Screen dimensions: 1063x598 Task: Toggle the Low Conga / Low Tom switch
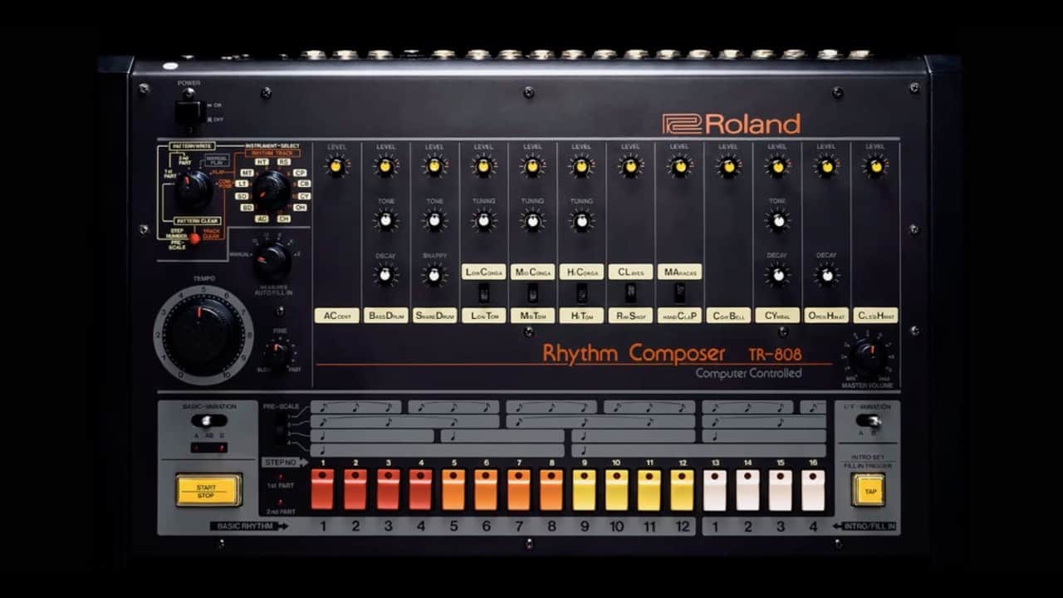483,293
